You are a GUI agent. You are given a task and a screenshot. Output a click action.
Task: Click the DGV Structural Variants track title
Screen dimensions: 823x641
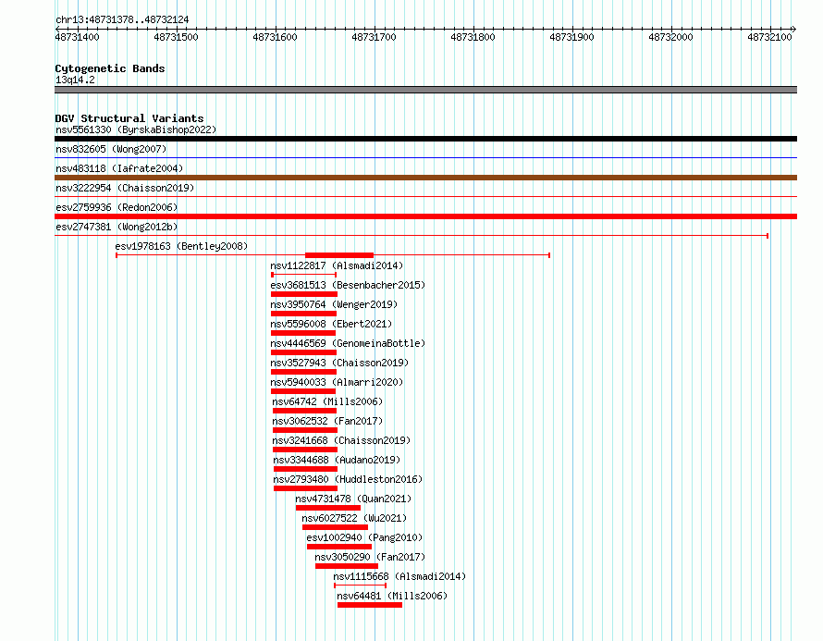129,118
